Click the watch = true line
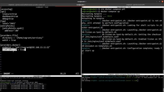The width and height of the screenshot is (164, 92). 9,40
